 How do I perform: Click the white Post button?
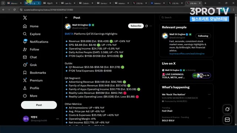(x=39, y=105)
